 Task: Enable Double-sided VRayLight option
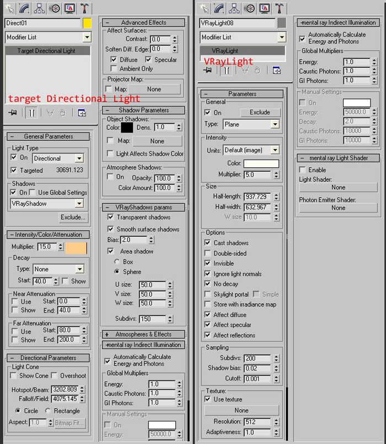point(207,253)
